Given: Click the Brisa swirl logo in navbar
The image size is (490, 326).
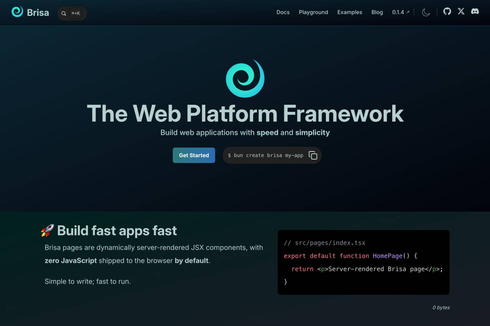Looking at the screenshot, I should [17, 12].
